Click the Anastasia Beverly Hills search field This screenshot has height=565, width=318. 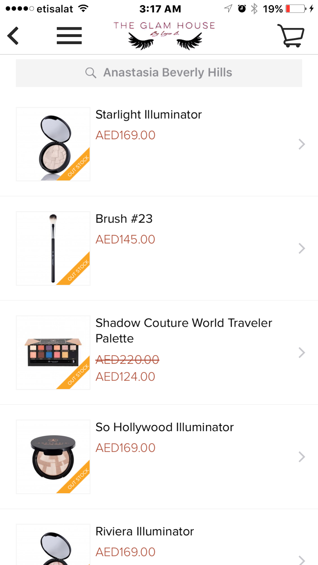click(168, 73)
